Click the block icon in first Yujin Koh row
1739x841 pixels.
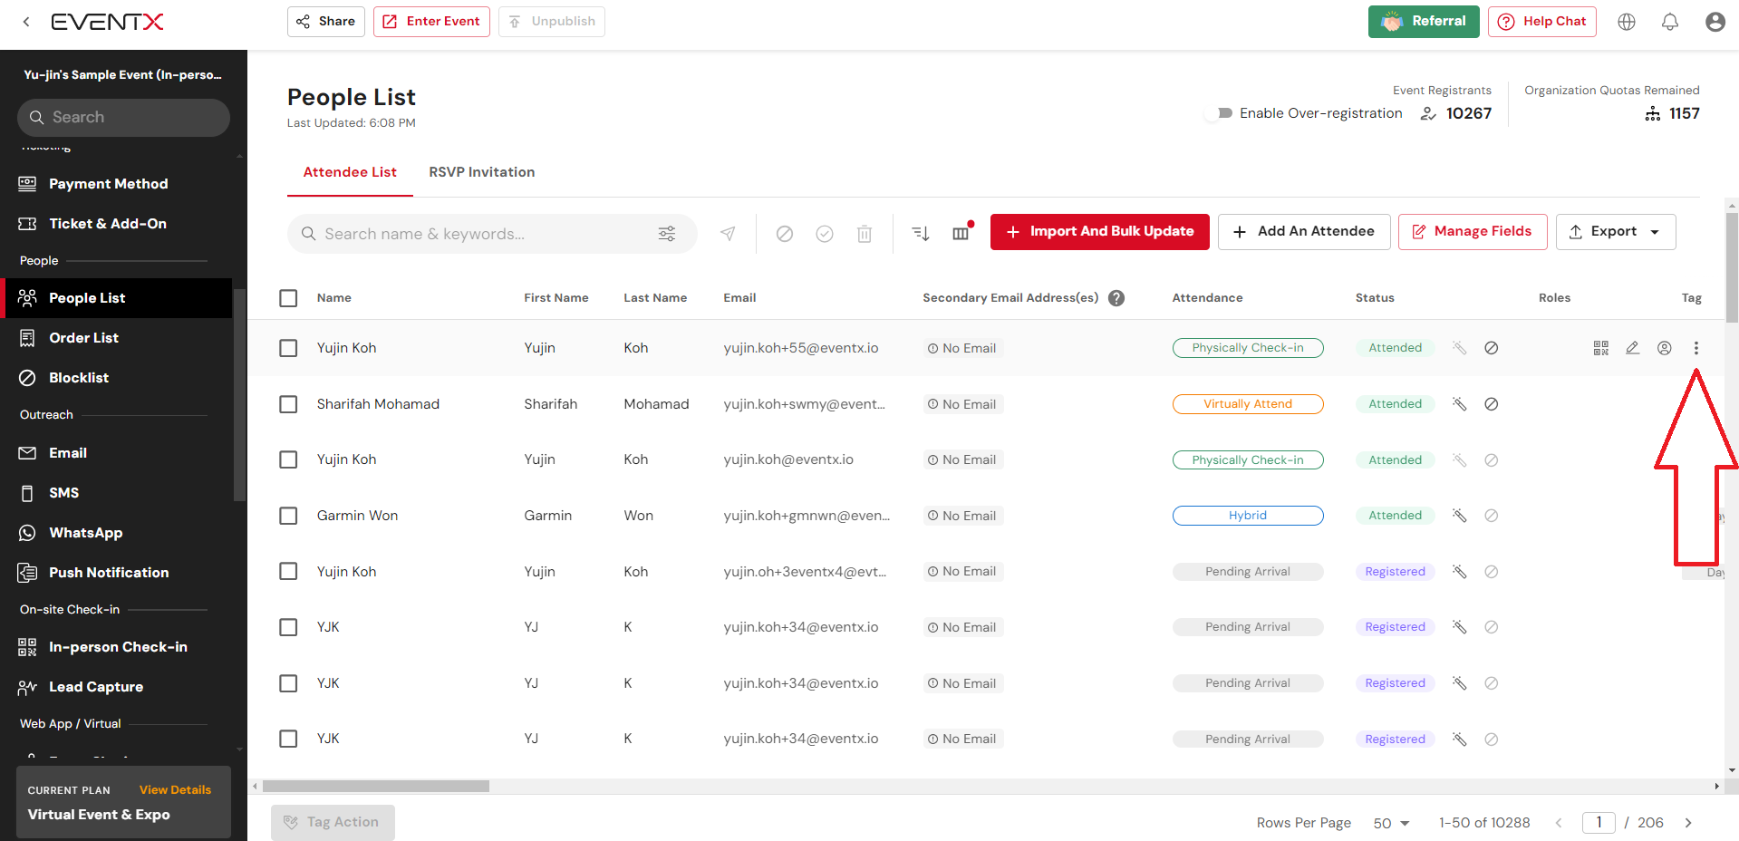[x=1492, y=348]
